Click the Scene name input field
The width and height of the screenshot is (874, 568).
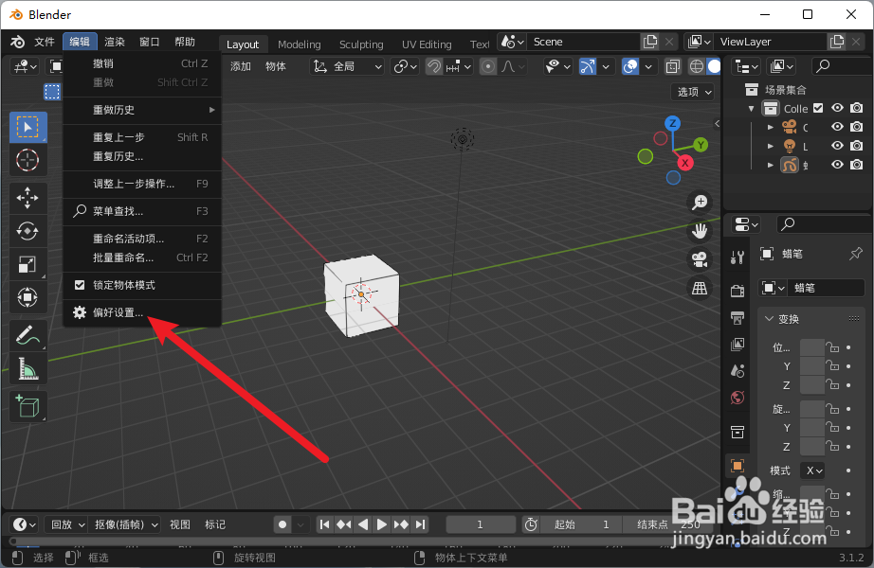click(584, 42)
